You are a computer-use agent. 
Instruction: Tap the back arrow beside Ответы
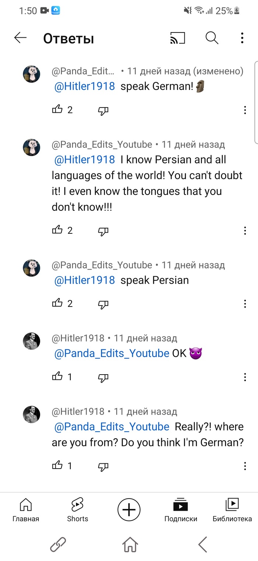tap(20, 38)
